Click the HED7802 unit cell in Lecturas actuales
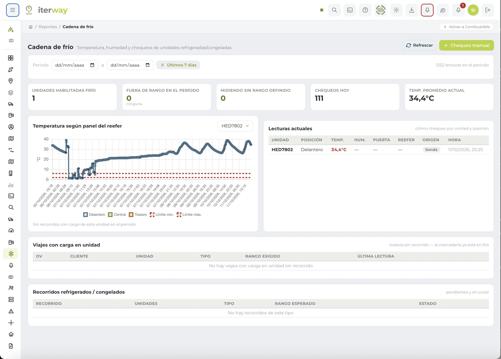 [x=282, y=149]
